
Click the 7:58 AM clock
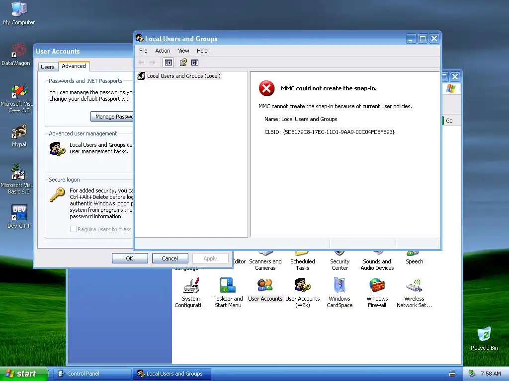[x=491, y=374]
